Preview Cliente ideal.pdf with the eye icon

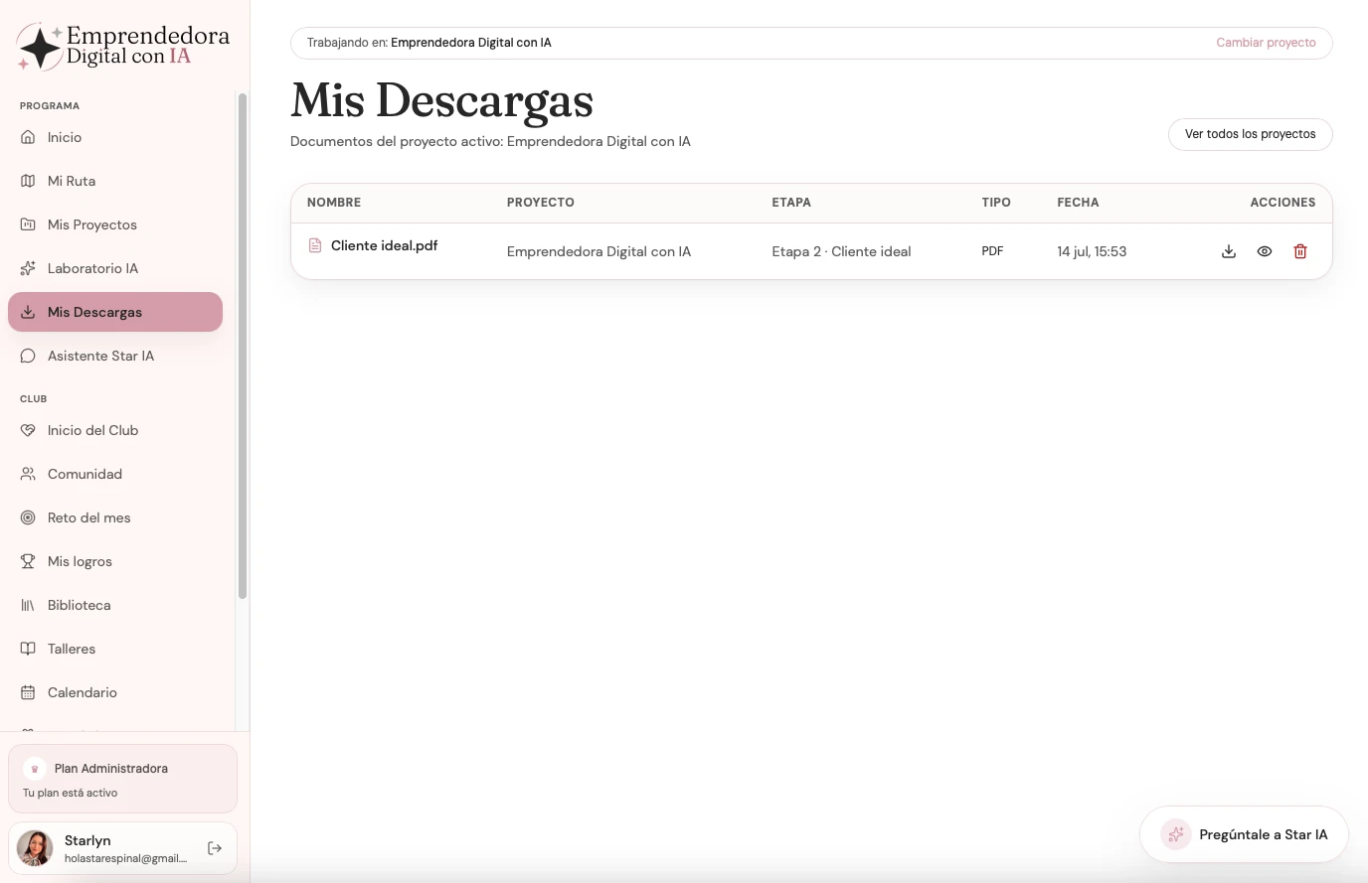click(1265, 251)
